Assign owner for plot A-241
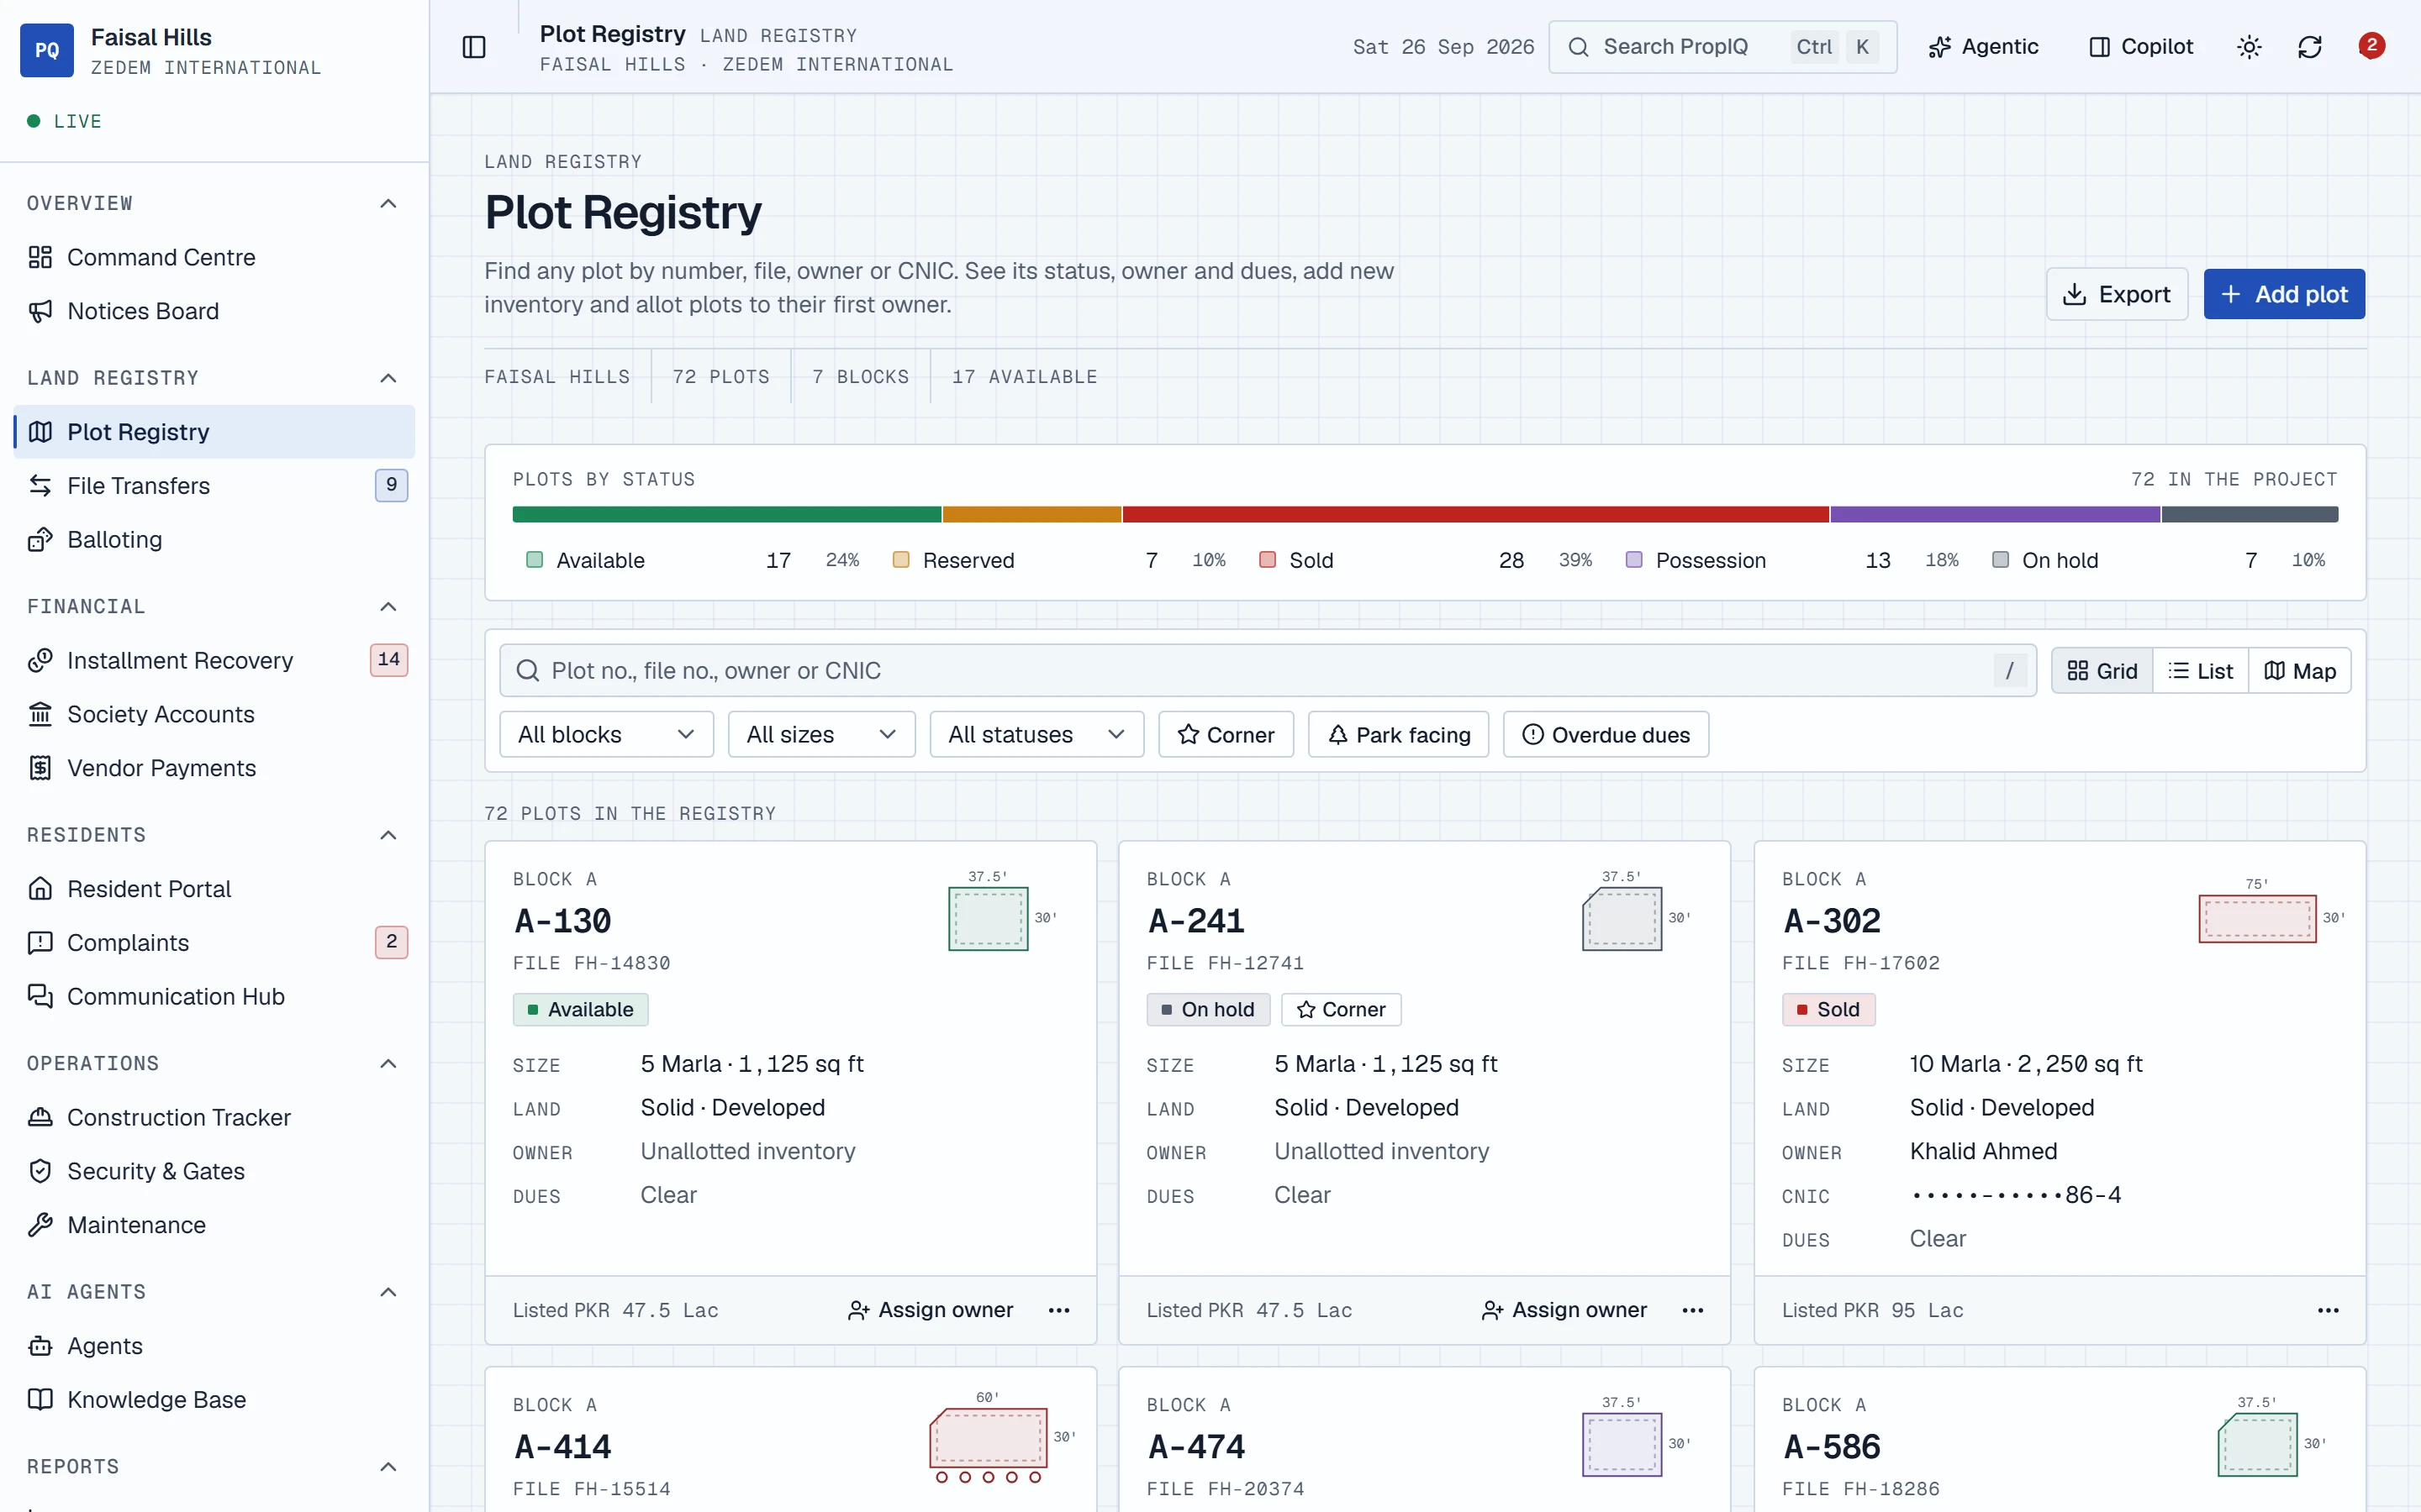 1564,1310
